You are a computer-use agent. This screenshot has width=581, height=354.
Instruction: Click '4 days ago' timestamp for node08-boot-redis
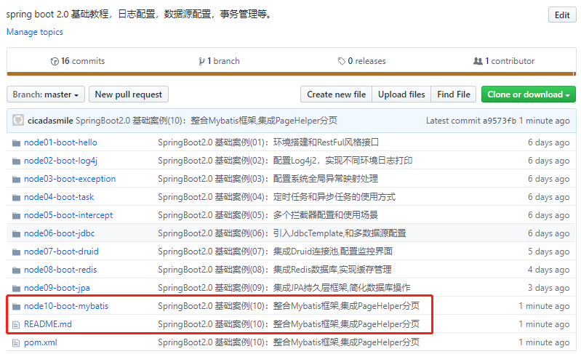(x=548, y=270)
